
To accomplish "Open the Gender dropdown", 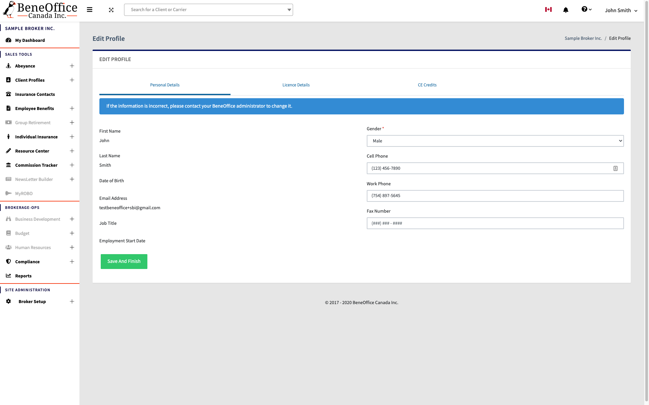I will [x=495, y=141].
